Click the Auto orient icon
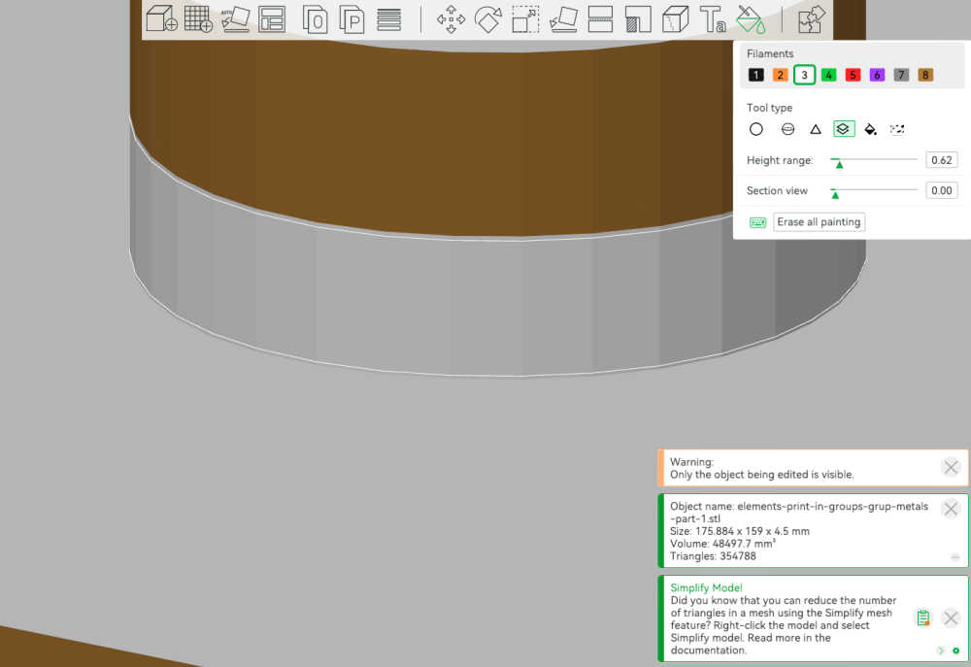The height and width of the screenshot is (667, 971). pyautogui.click(x=235, y=19)
